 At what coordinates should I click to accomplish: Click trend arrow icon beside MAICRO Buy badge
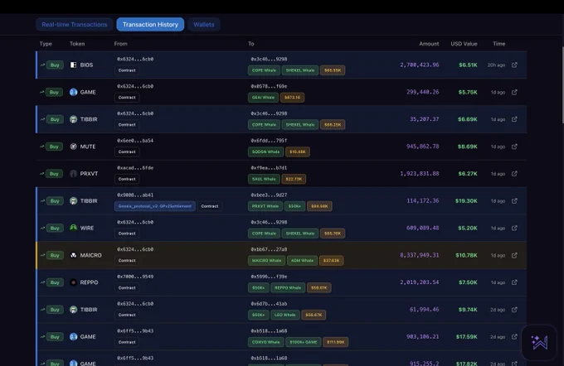pyautogui.click(x=42, y=255)
